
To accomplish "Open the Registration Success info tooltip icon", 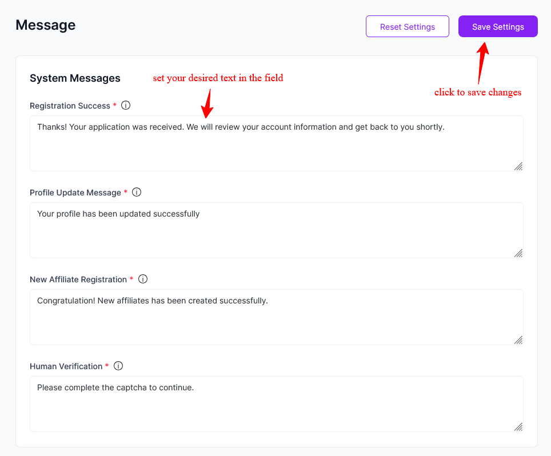I will pos(126,106).
